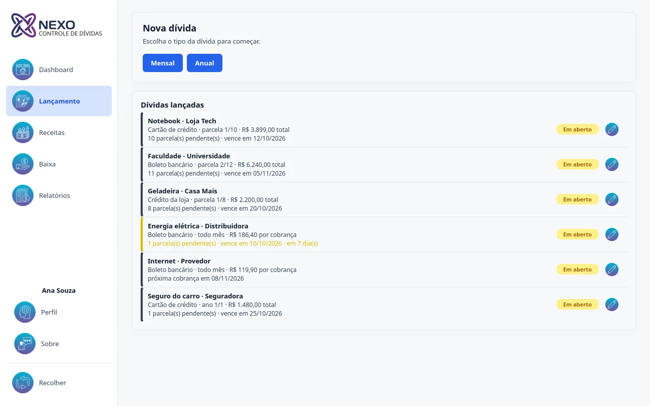The image size is (650, 406).
Task: Click the Perfil head icon
Action: [25, 312]
